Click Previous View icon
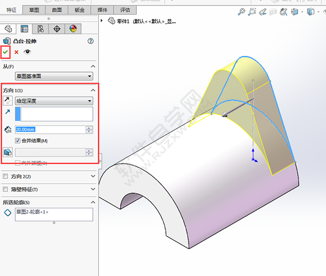Viewport: 326px width, 276px height. pyautogui.click(x=262, y=11)
